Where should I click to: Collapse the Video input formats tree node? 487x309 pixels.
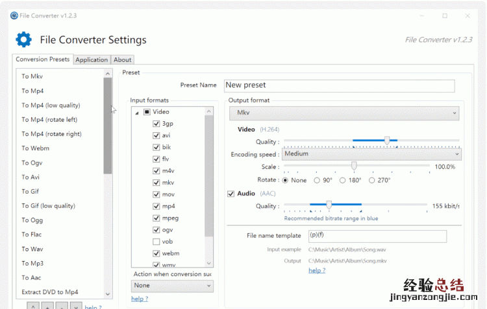coord(137,112)
